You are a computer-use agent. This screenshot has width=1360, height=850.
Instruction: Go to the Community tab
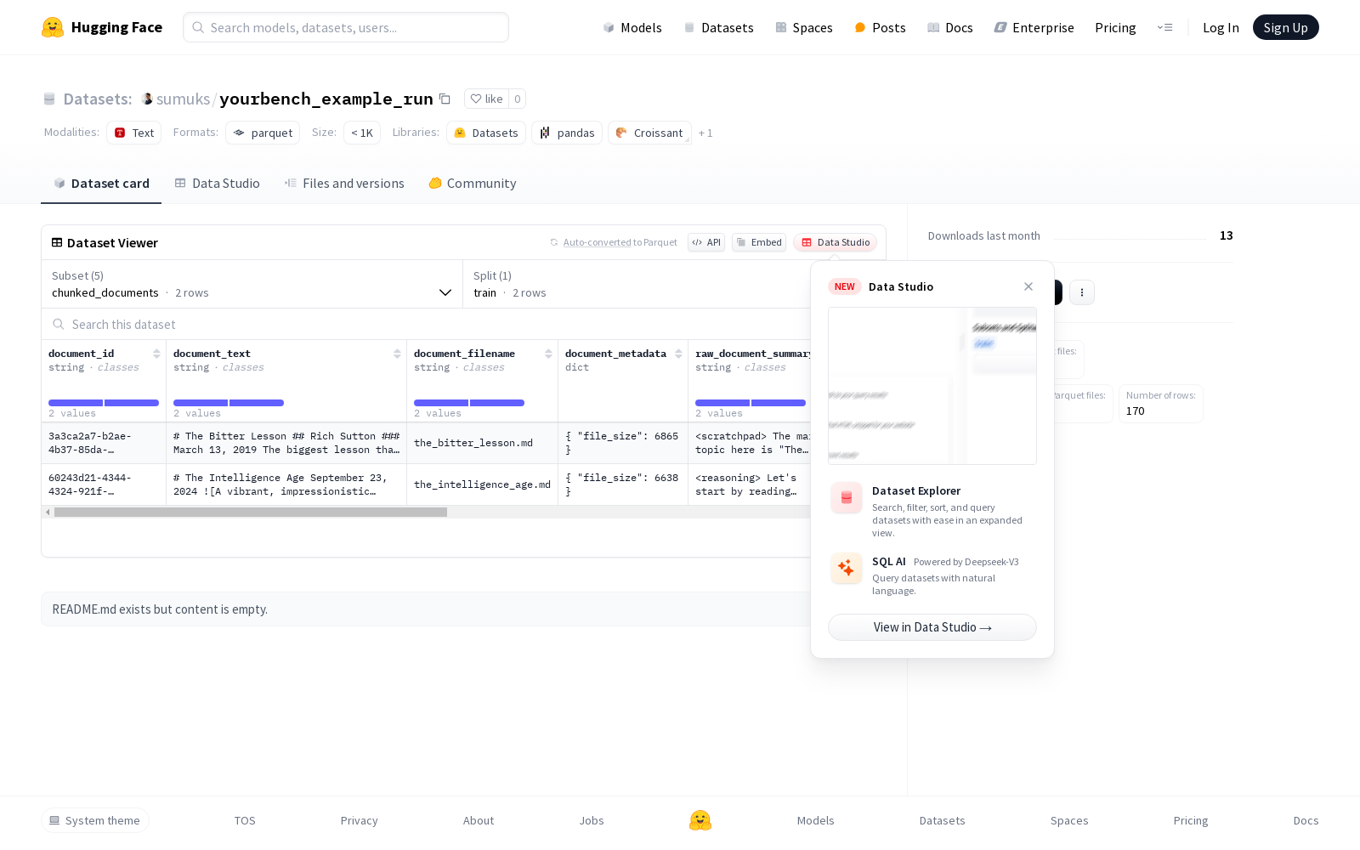click(x=473, y=183)
